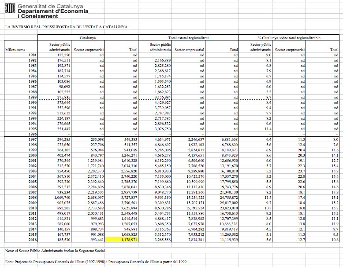Click the 'Catalunya' column group header
The height and width of the screenshot is (267, 343).
pyautogui.click(x=88, y=38)
